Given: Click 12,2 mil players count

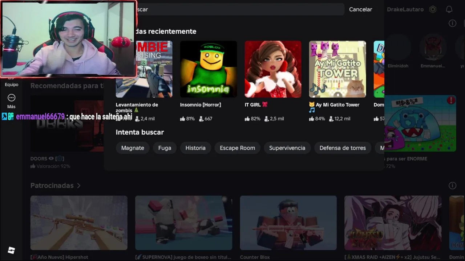Looking at the screenshot, I should 340,119.
